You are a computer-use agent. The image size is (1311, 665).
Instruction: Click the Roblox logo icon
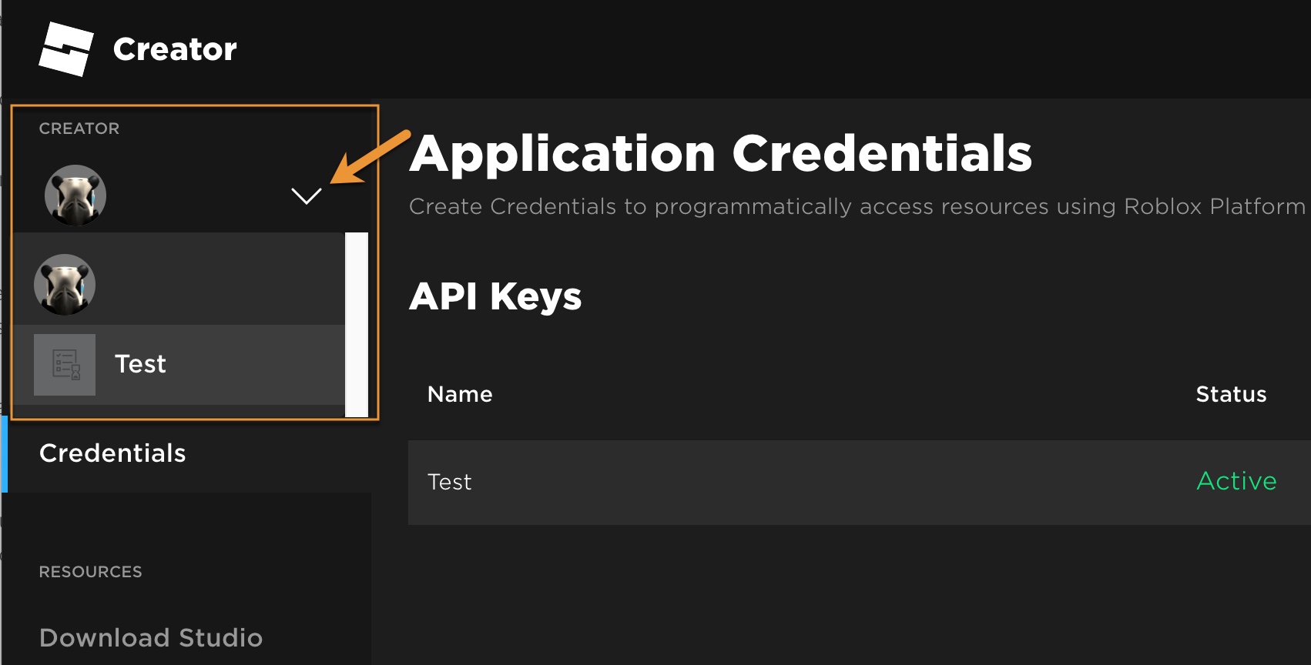tap(65, 49)
